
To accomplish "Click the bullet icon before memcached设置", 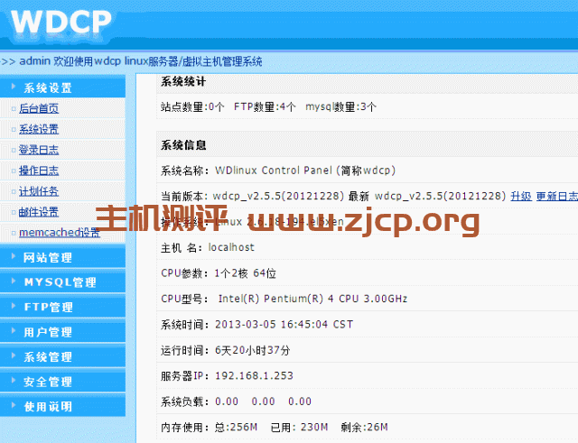I will [x=14, y=233].
